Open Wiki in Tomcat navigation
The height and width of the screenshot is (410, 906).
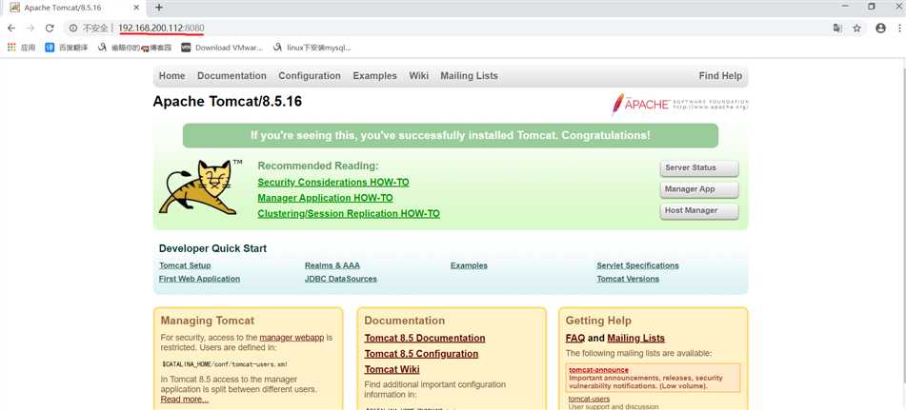(419, 76)
